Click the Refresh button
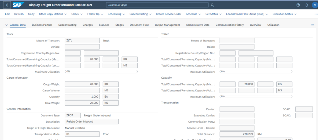 coord(19,14)
